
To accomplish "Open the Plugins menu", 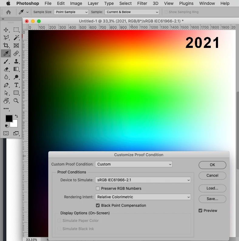I will [x=186, y=3].
